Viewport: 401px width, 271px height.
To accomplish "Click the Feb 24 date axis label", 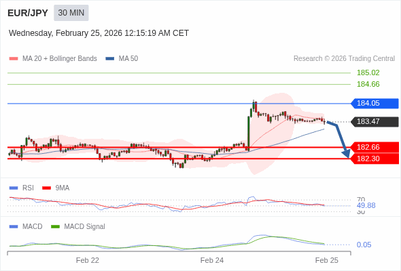I will click(212, 260).
